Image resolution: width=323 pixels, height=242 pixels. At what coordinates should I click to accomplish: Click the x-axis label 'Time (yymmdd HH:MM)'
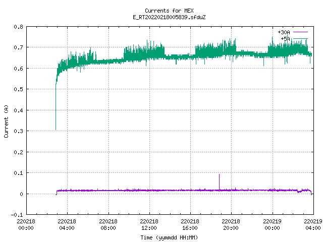[169, 237]
